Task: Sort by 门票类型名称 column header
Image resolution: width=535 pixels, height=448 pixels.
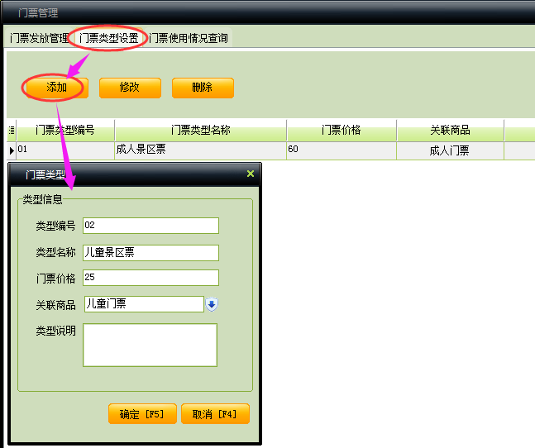Action: coord(201,130)
